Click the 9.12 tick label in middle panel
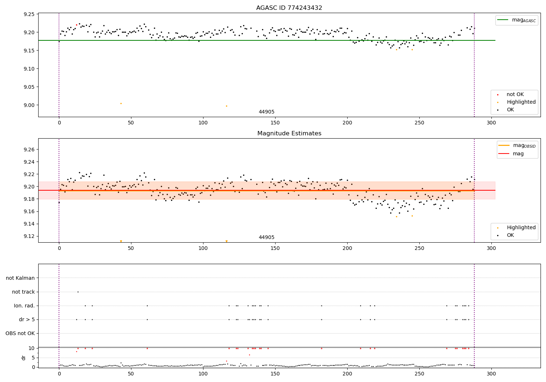The image size is (546, 382). point(29,236)
